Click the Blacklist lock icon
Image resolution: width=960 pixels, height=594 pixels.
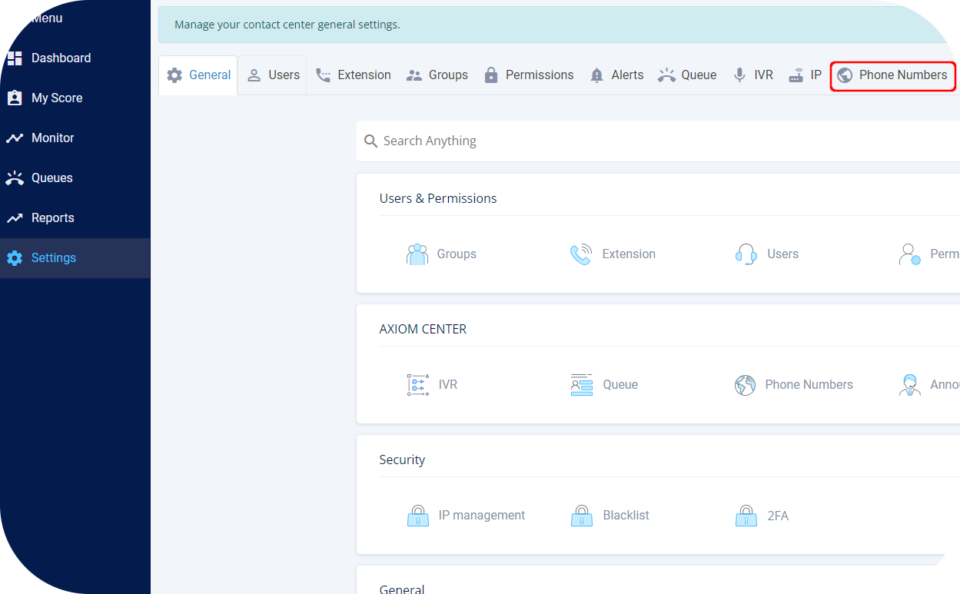click(x=582, y=516)
